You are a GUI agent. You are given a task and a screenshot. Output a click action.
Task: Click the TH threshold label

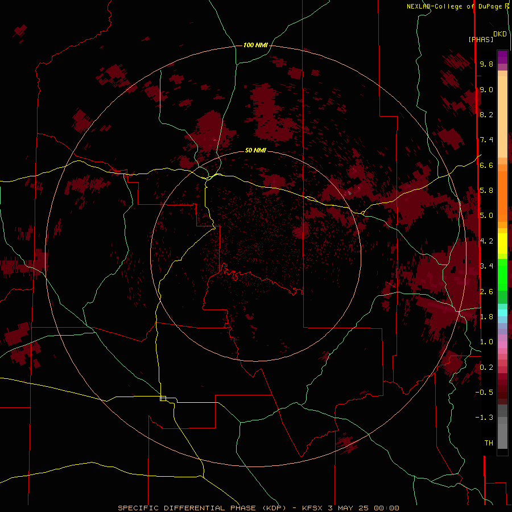pos(489,443)
